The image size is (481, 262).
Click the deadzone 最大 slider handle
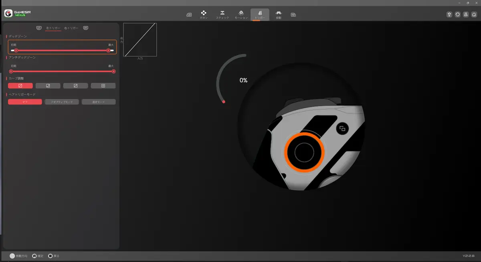coord(108,50)
